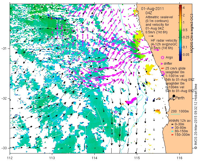Click the HF radar velocity text
Screen dimensions: 199x161
(x=164, y=41)
